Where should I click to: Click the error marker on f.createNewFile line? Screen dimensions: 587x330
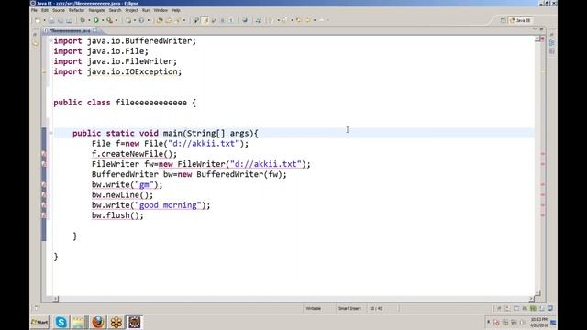pos(44,154)
